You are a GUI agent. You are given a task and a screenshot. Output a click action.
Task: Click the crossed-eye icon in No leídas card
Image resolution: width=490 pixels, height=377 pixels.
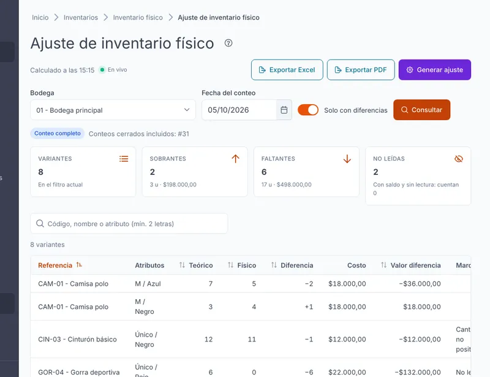[458, 159]
